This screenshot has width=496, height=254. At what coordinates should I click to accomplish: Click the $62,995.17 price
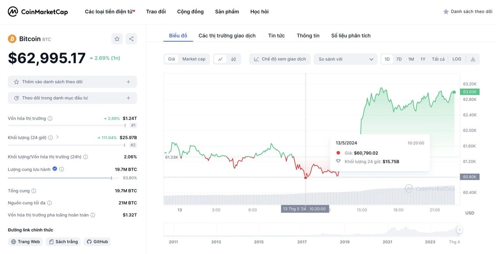[47, 58]
